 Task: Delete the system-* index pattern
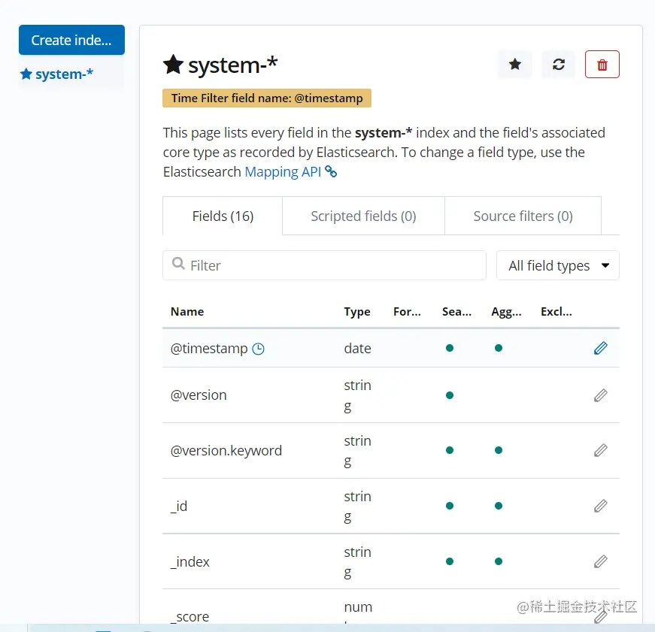[x=602, y=65]
